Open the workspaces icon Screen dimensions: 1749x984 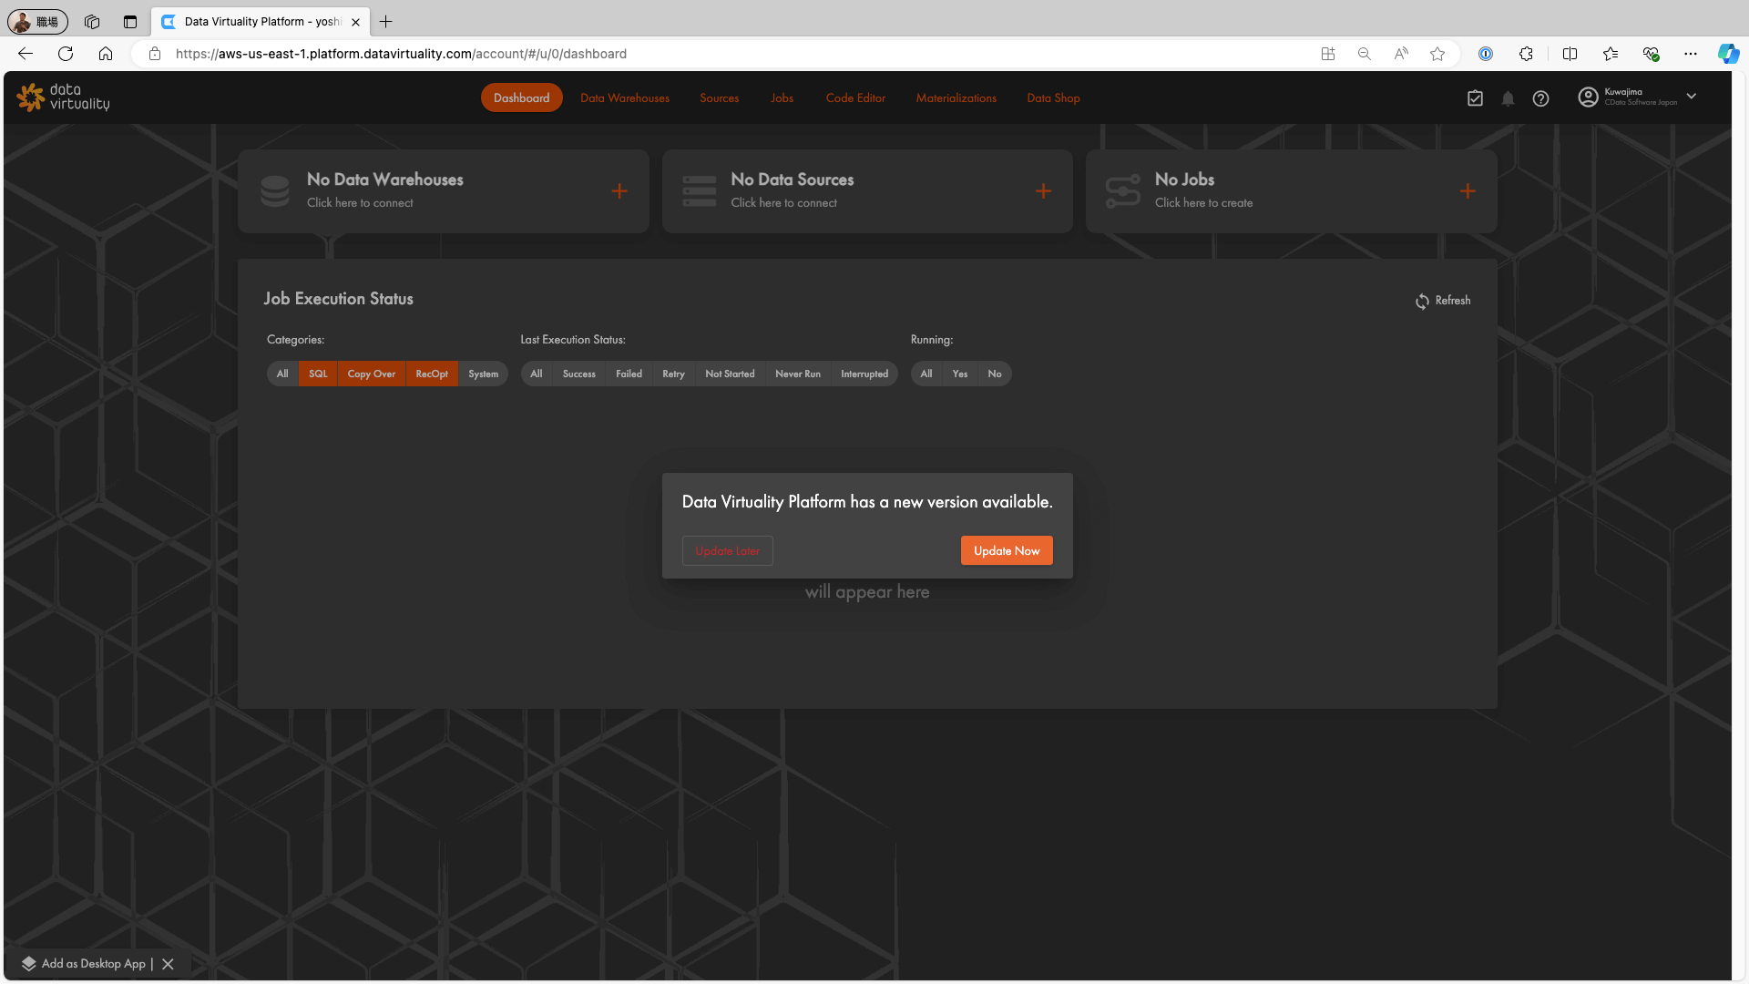click(x=92, y=21)
